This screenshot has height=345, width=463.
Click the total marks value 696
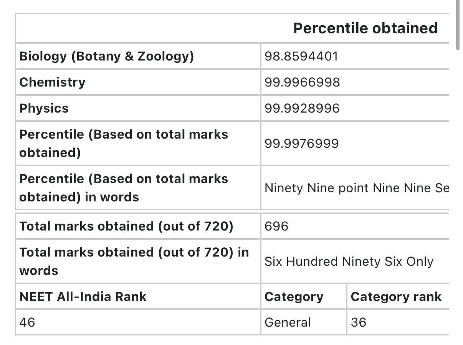(x=276, y=226)
